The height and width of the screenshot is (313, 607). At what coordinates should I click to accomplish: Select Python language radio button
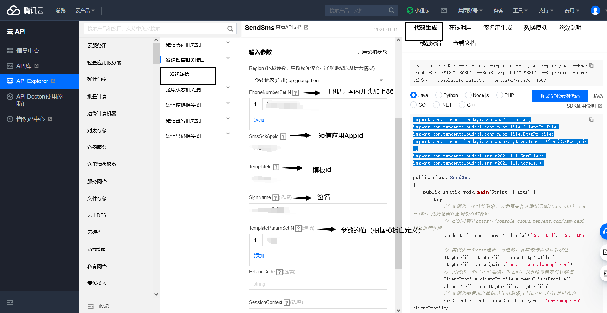(439, 95)
